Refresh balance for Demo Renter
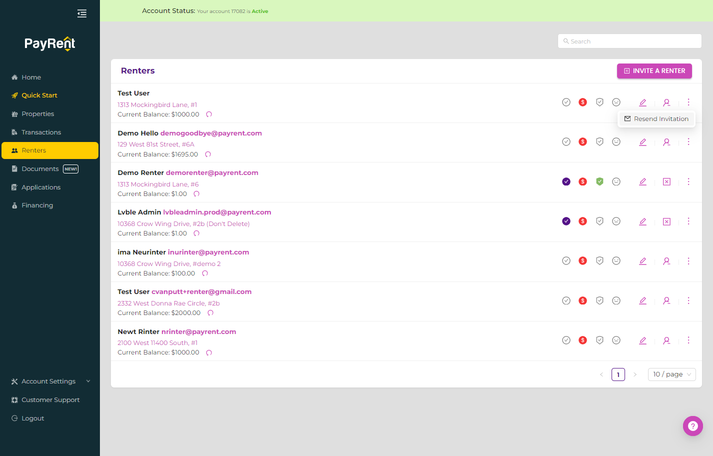This screenshot has height=456, width=713. 196,194
